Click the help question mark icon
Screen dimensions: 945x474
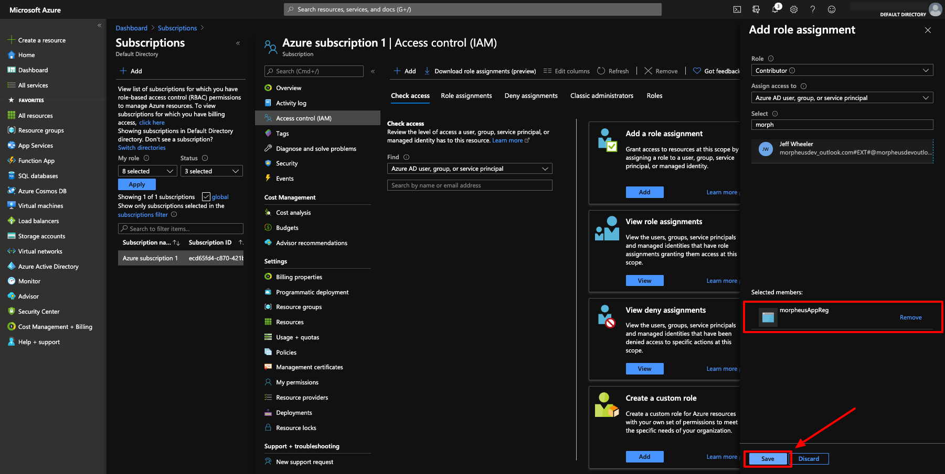tap(813, 9)
